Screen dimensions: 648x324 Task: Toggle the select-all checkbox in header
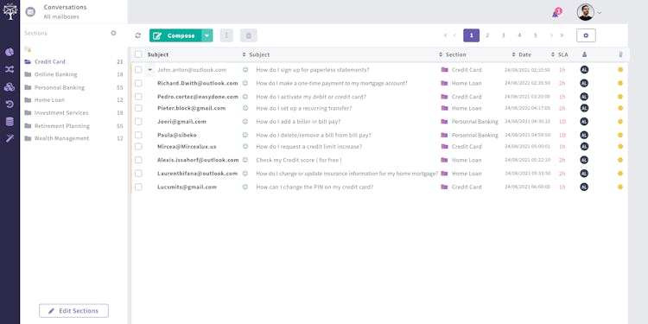point(138,54)
